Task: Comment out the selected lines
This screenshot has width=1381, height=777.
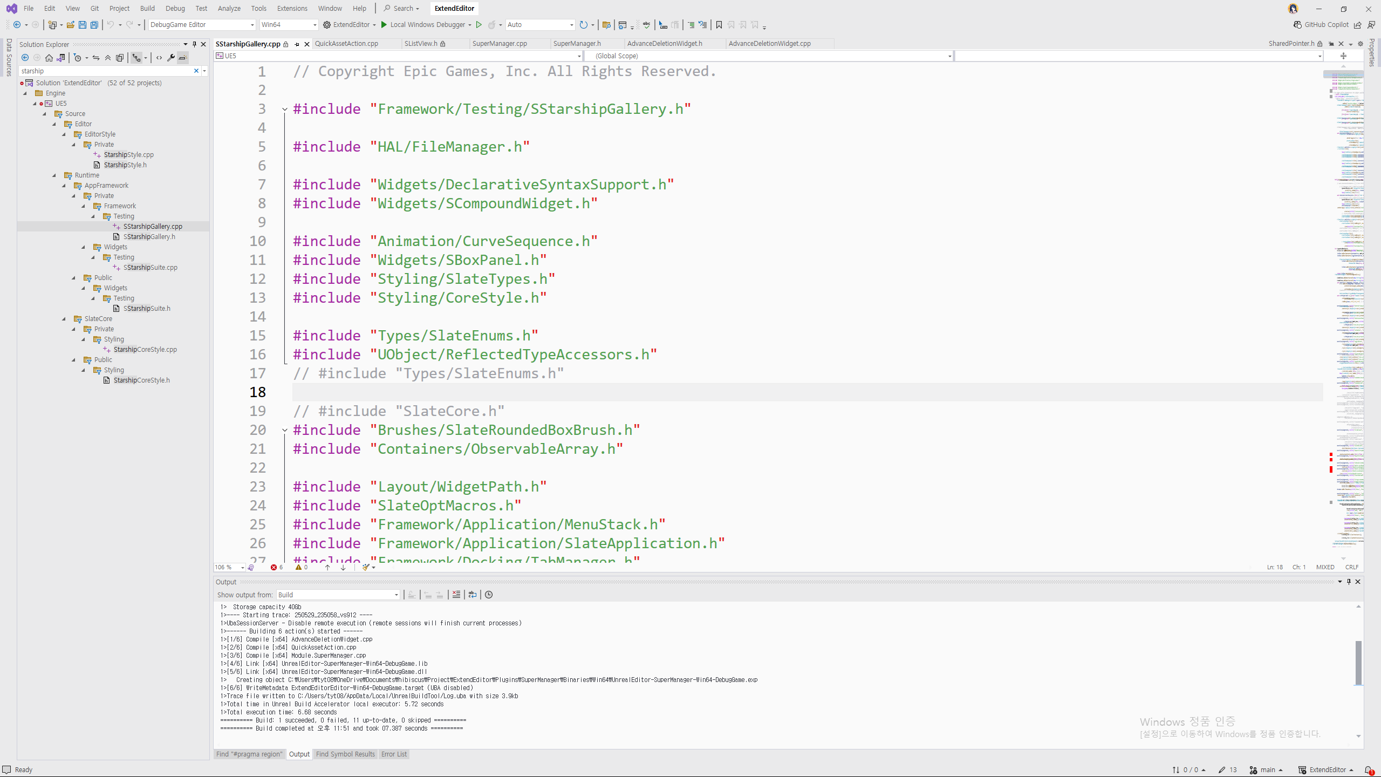Action: (x=690, y=25)
